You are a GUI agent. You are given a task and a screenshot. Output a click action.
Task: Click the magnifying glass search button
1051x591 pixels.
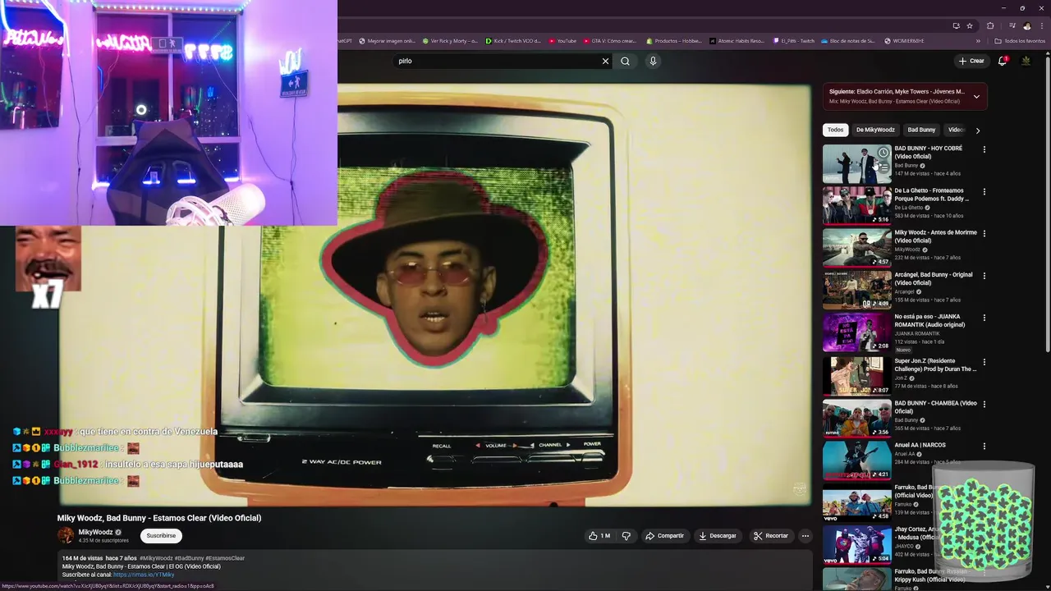(x=625, y=61)
